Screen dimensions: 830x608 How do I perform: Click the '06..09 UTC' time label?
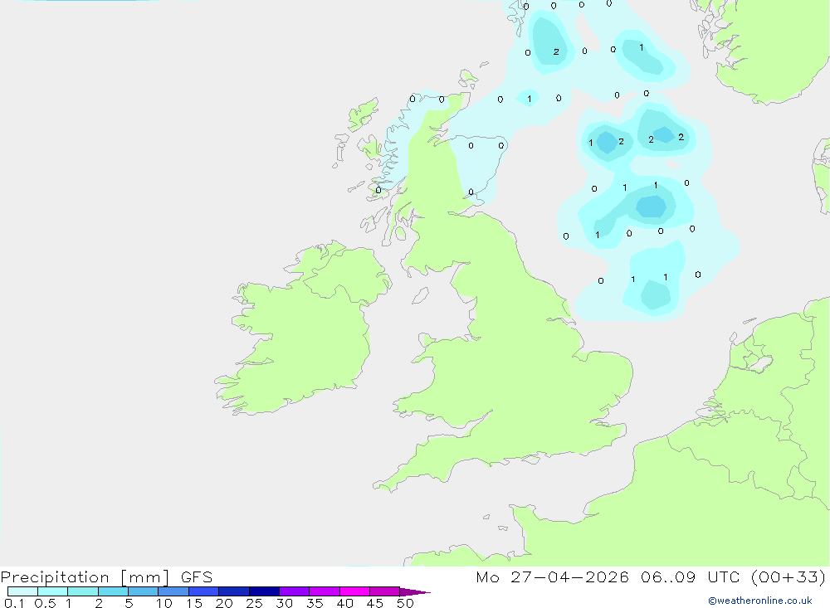689,577
